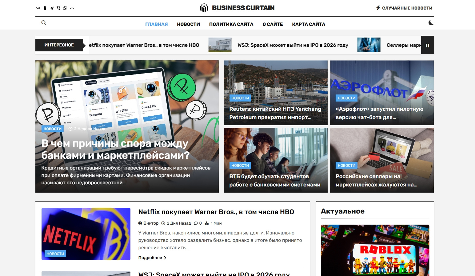Image resolution: width=475 pixels, height=276 pixels.
Task: Open the Карта сайта menu item
Action: click(x=309, y=24)
